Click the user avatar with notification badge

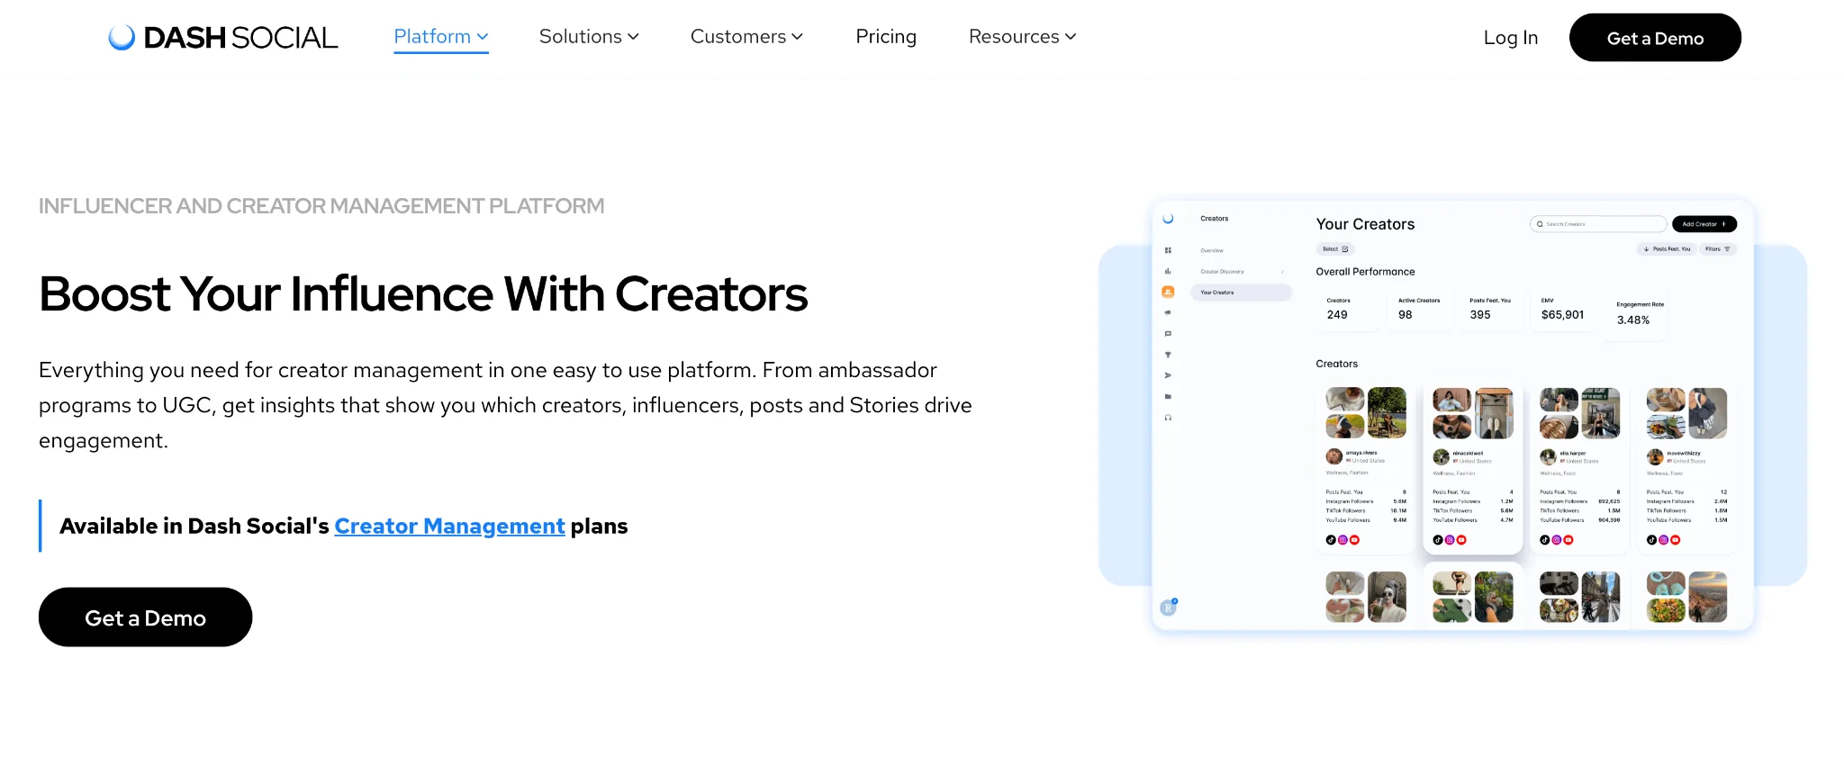1169,607
